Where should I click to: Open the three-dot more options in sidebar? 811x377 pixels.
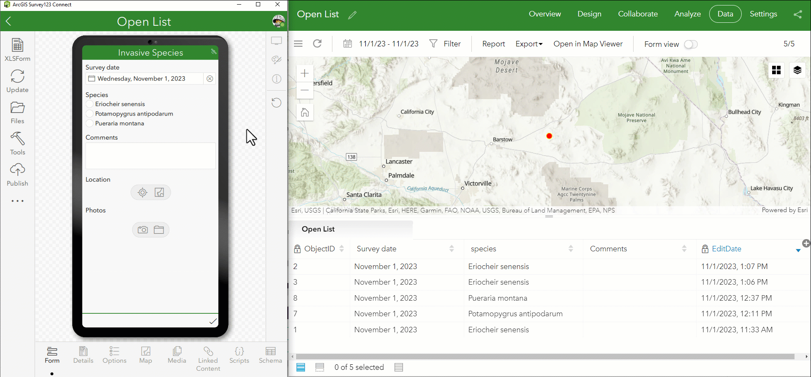point(17,201)
